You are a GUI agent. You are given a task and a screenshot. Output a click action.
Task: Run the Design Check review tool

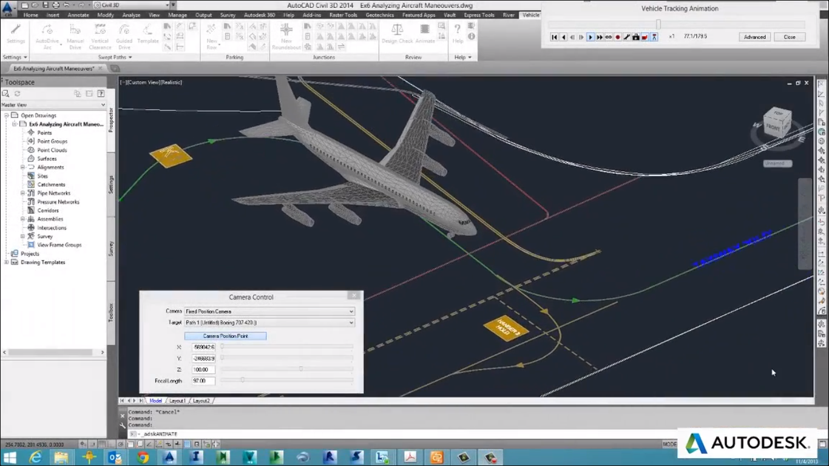pyautogui.click(x=398, y=34)
